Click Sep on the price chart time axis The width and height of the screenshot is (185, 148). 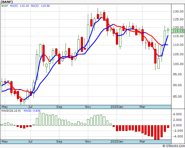pyautogui.click(x=59, y=107)
